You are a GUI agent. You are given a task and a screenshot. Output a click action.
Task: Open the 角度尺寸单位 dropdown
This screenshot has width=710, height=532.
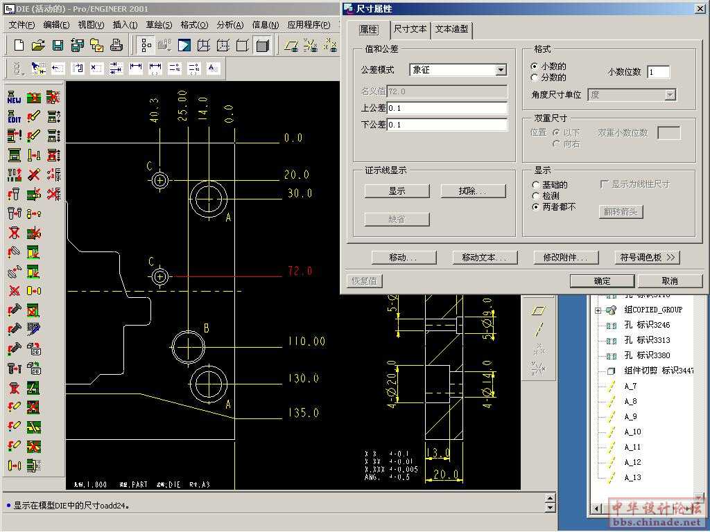[670, 94]
